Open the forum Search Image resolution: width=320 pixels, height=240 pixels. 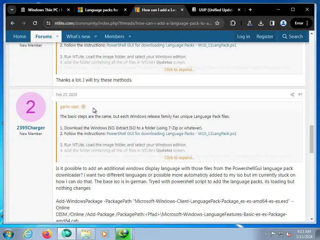(292, 37)
